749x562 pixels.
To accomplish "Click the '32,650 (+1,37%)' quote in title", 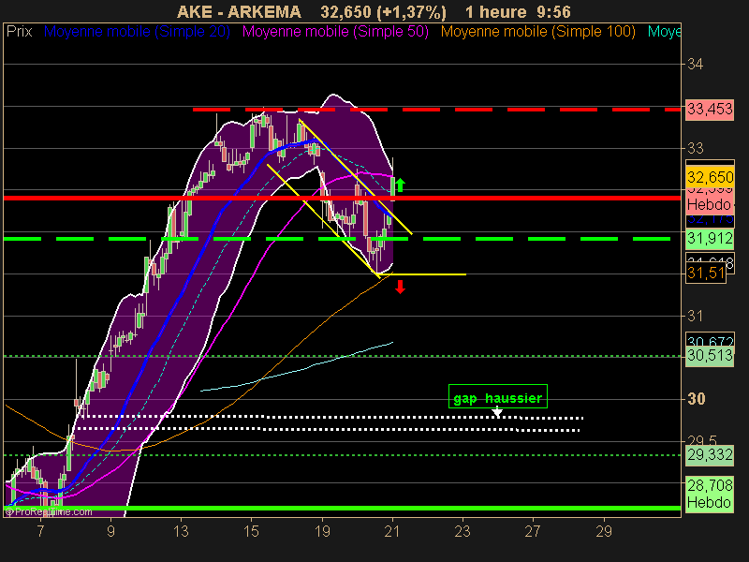I will (383, 11).
